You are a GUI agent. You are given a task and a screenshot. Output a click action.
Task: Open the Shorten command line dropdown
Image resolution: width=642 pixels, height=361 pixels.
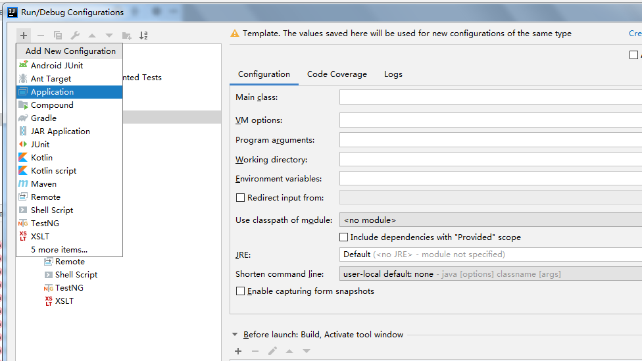[491, 274]
